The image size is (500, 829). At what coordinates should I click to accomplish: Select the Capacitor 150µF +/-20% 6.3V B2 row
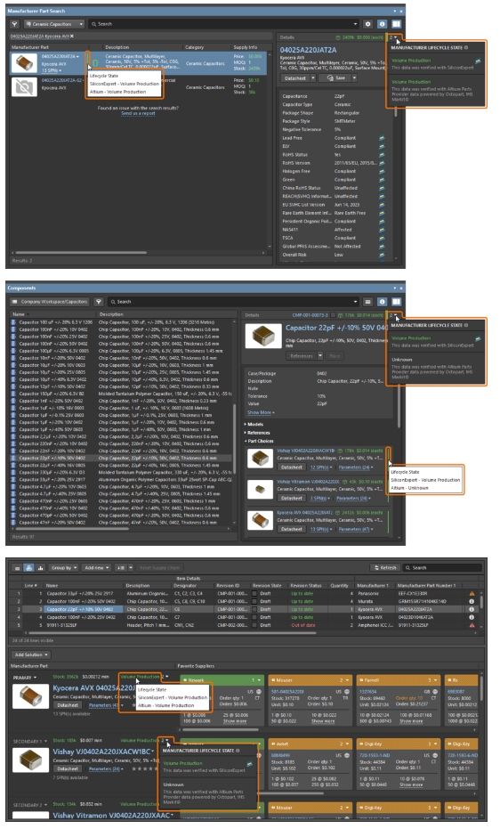[121, 394]
